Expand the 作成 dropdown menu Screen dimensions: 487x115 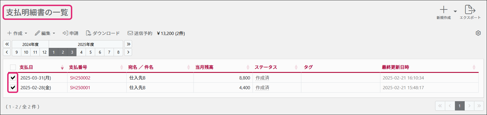(x=17, y=33)
